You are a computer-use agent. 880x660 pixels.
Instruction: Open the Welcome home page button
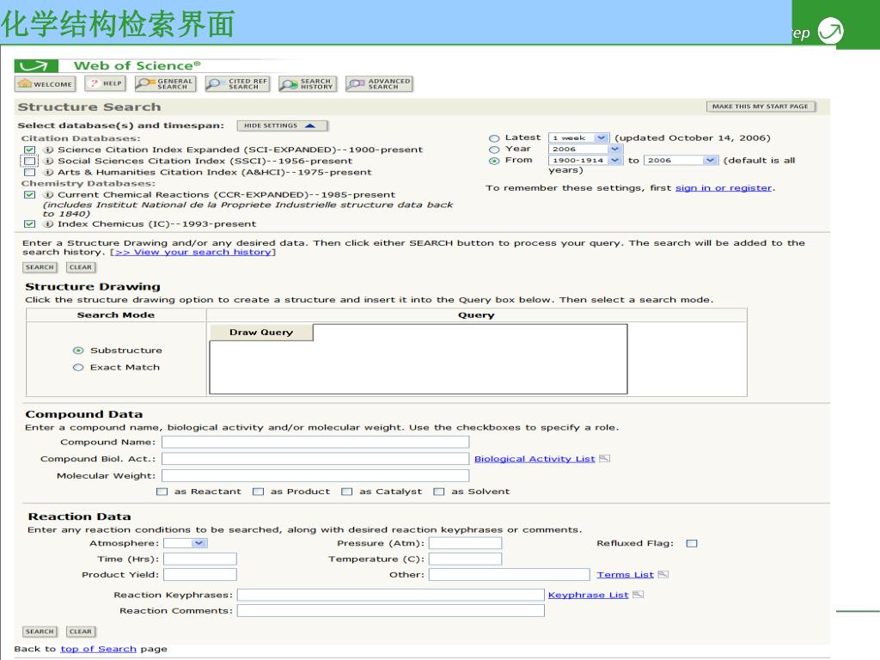(x=46, y=84)
